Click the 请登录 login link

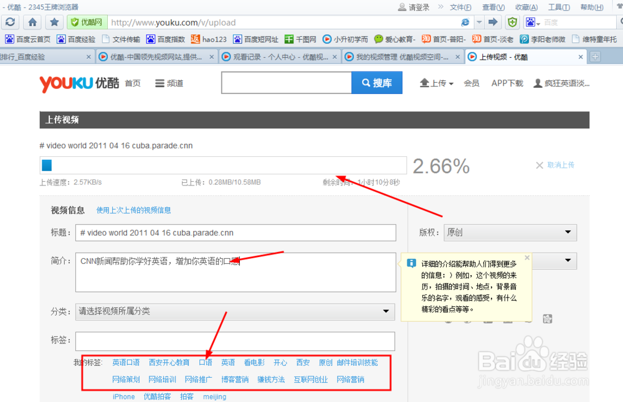pos(414,7)
